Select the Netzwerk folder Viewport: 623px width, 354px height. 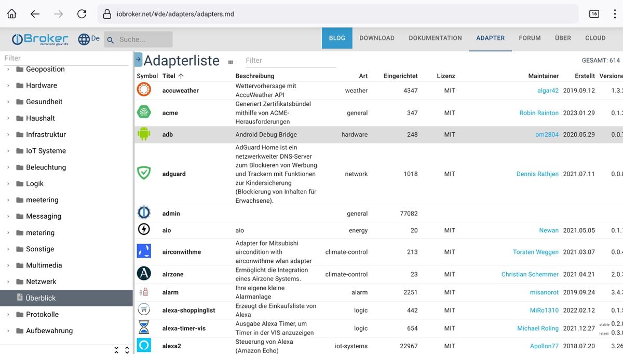(x=41, y=281)
